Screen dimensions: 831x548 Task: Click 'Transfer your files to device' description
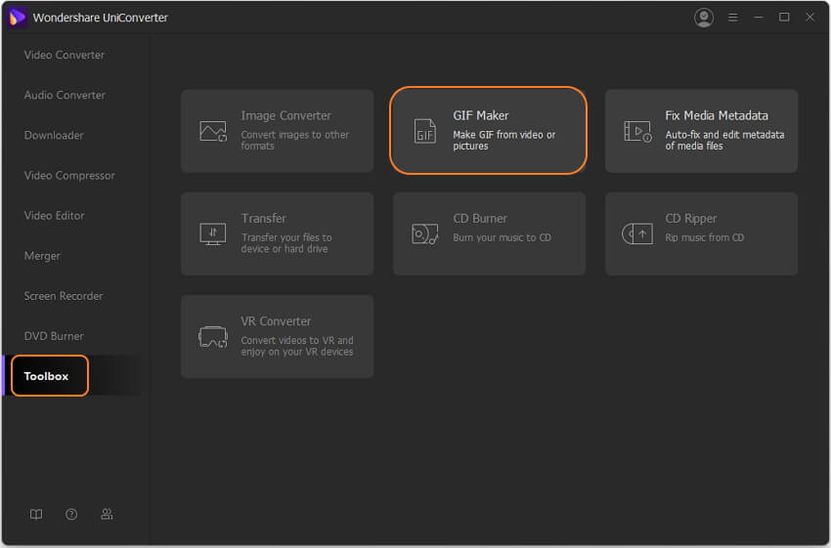click(x=286, y=243)
